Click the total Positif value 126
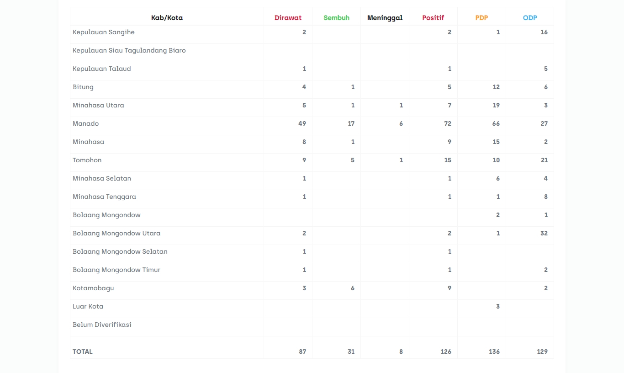The width and height of the screenshot is (624, 373). pos(446,352)
